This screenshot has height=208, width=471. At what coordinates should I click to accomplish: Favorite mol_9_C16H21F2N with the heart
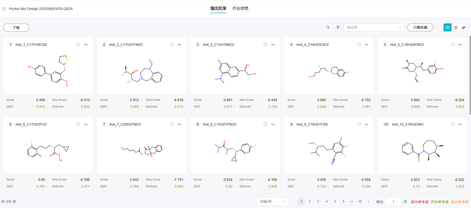tap(359, 124)
